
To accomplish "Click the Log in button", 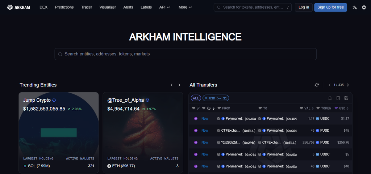I will coord(304,7).
